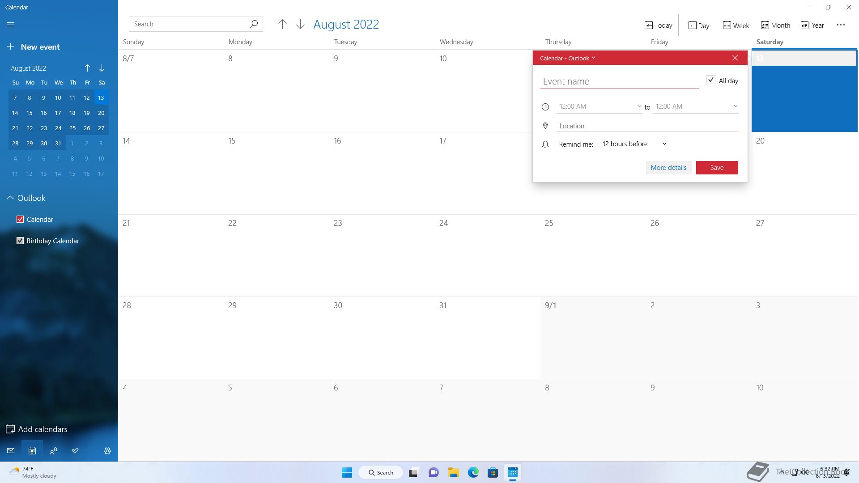The height and width of the screenshot is (483, 859).
Task: Click Windows Start button
Action: tap(347, 472)
